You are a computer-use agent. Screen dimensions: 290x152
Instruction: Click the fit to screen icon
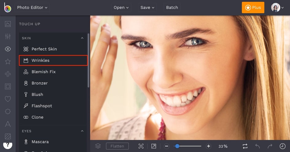tap(141, 146)
